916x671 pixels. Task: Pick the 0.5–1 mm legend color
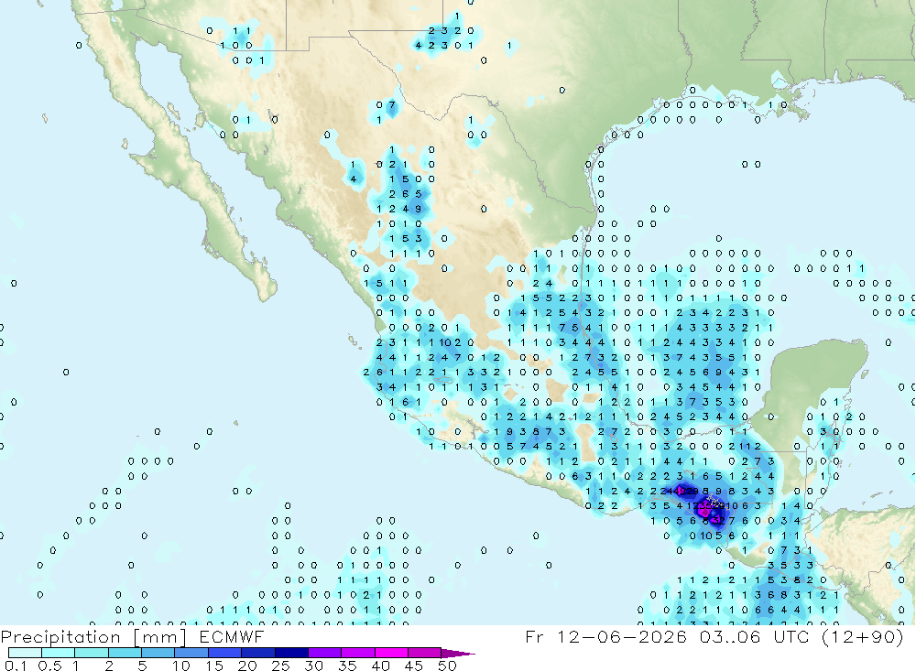pyautogui.click(x=58, y=653)
